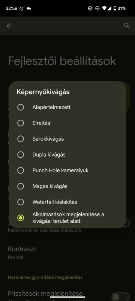Tap the Képernyőkivágás dialog title
Screen dimensions: 135x301
pos(43,92)
